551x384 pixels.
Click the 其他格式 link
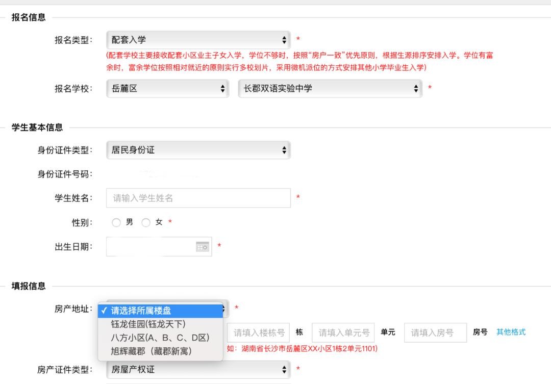pos(511,332)
